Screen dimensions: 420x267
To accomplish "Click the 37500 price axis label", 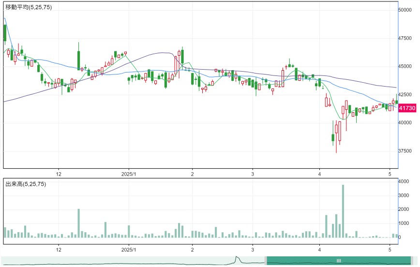I will pyautogui.click(x=405, y=151).
